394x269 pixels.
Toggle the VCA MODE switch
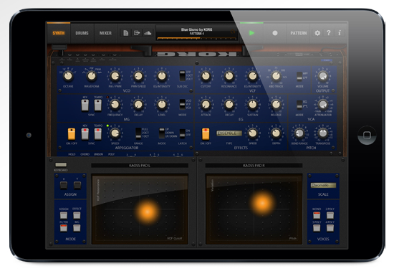click(299, 105)
